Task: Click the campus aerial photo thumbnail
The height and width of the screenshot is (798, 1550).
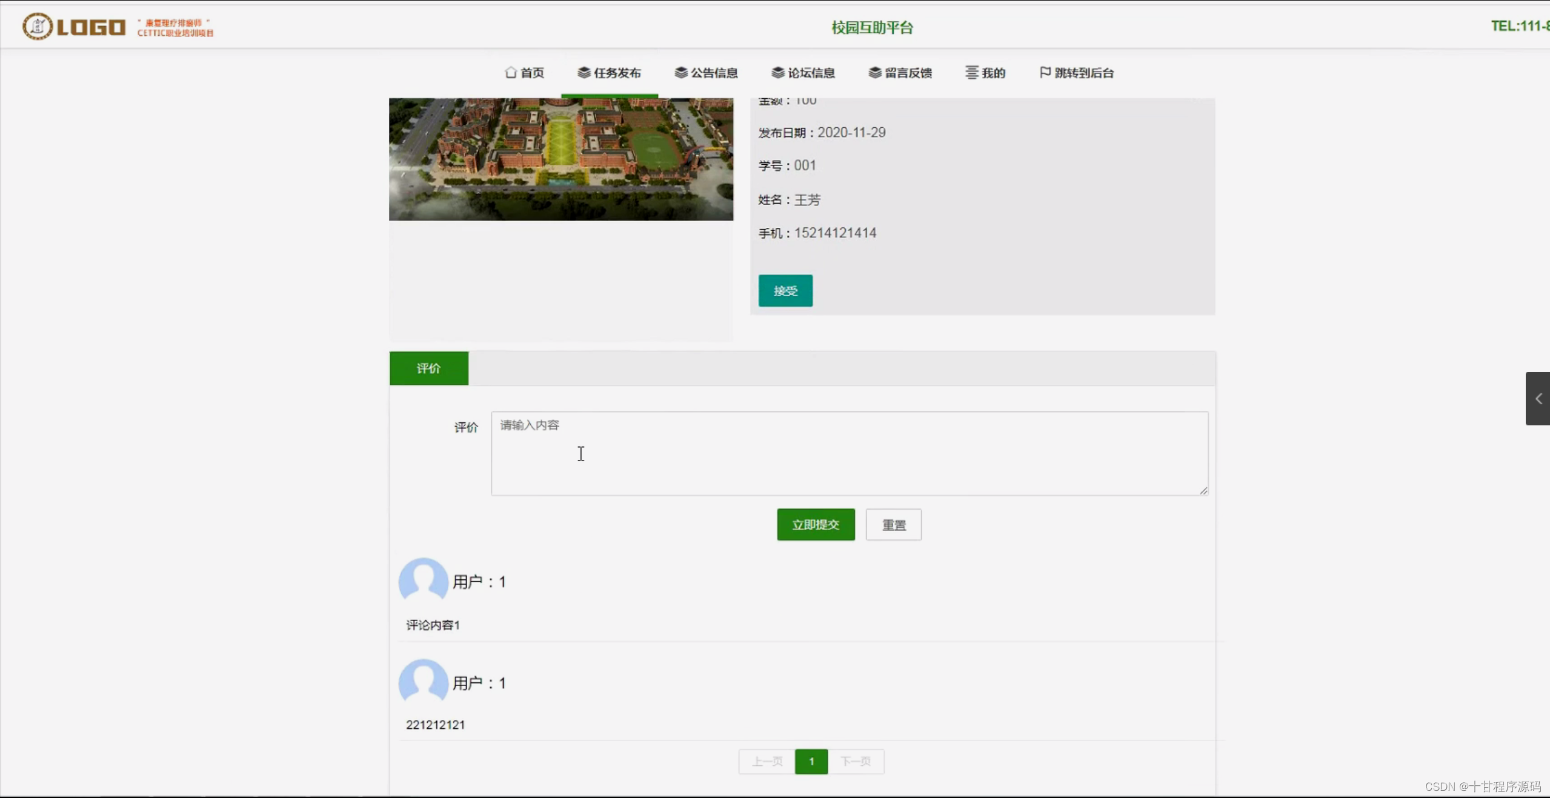Action: (x=560, y=159)
